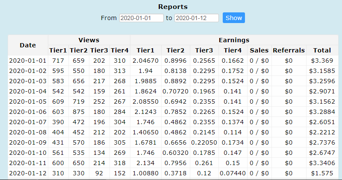Click the Reports heading

[173, 7]
